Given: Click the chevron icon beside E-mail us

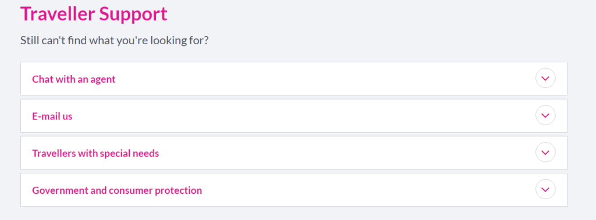Looking at the screenshot, I should [545, 115].
